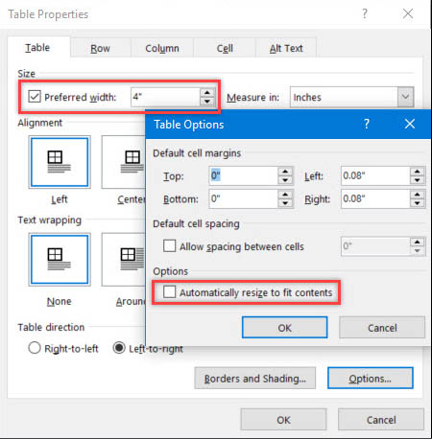Open the Measure in dropdown
Viewport: 432px width, 439px height.
[x=405, y=97]
